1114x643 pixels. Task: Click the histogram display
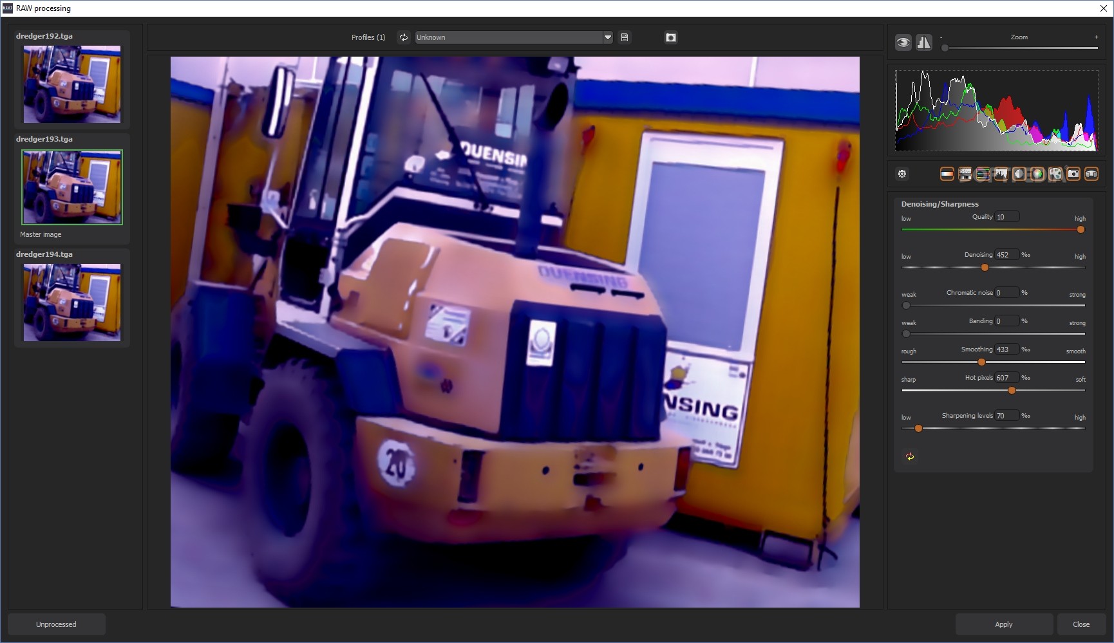pyautogui.click(x=996, y=111)
